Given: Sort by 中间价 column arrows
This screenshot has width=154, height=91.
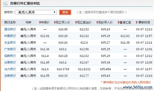Looking at the screenshot, I should [x=40, y=22].
